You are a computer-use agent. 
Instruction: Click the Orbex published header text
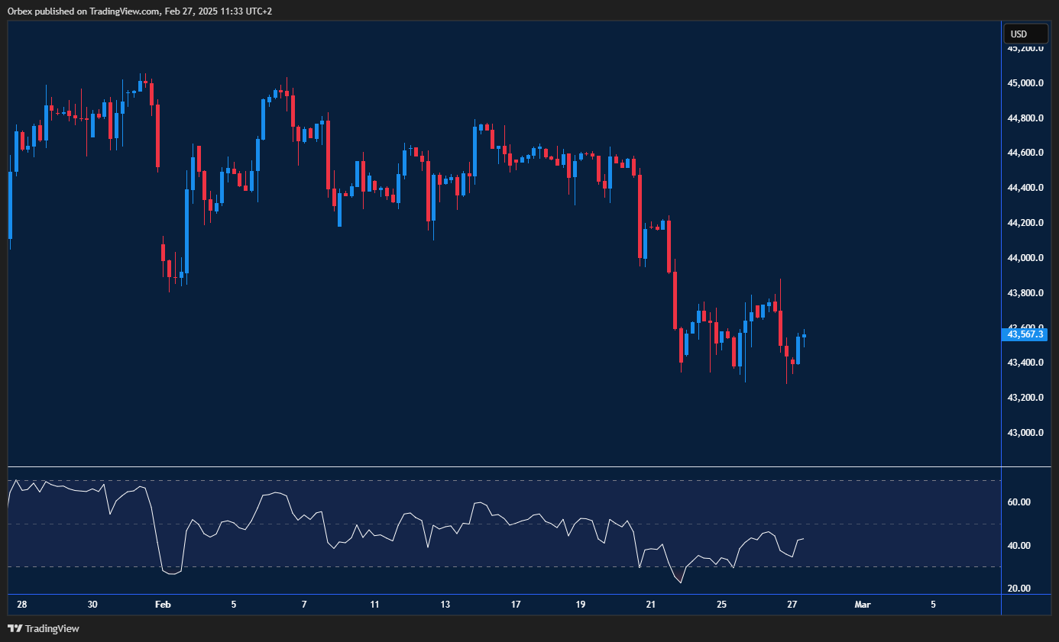tap(138, 11)
